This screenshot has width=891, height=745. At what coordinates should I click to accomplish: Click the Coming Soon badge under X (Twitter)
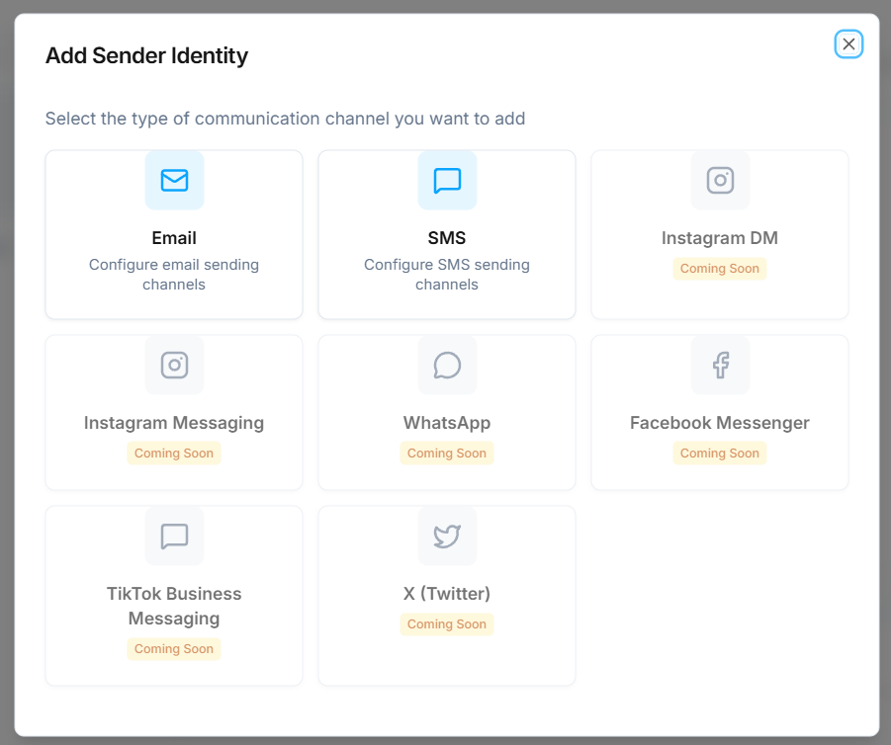pyautogui.click(x=447, y=623)
